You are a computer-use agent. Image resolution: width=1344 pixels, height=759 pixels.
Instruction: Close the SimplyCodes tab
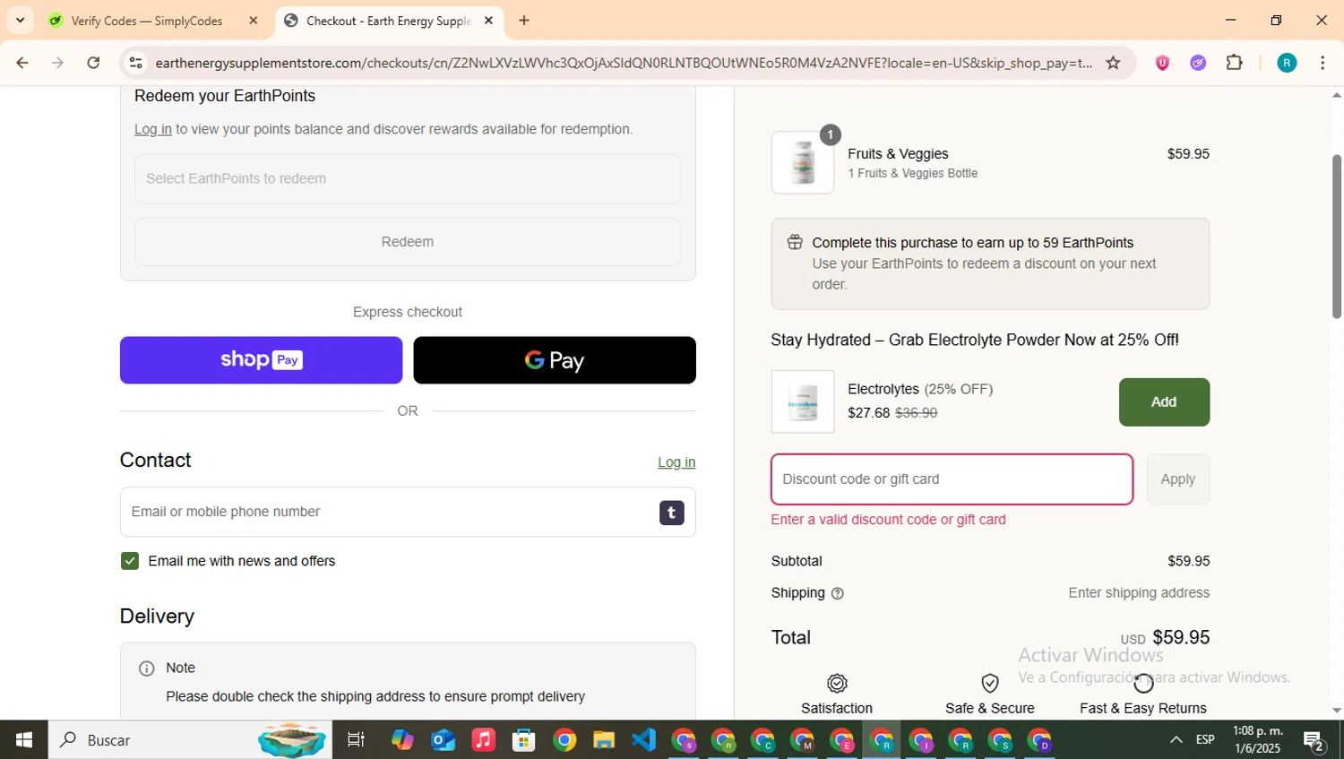coord(254,21)
